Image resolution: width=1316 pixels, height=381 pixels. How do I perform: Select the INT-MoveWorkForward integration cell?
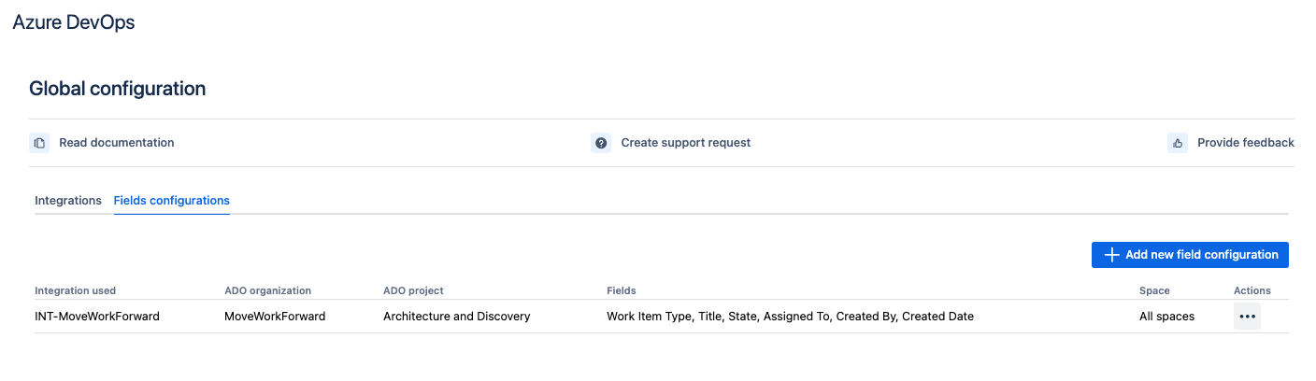pos(97,317)
